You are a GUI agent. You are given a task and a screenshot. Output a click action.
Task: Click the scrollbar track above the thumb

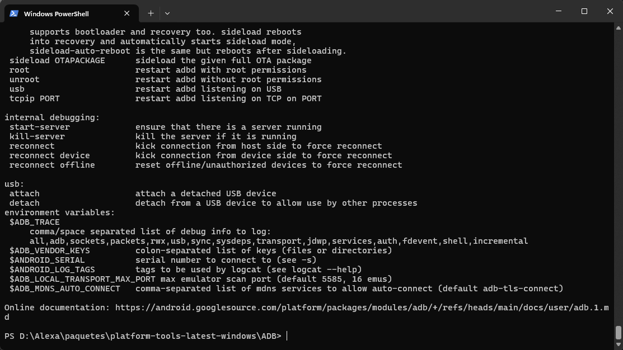[x=618, y=168]
